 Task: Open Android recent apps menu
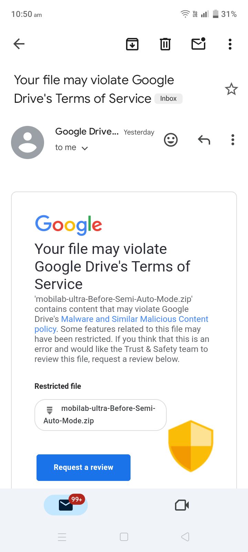click(x=62, y=537)
